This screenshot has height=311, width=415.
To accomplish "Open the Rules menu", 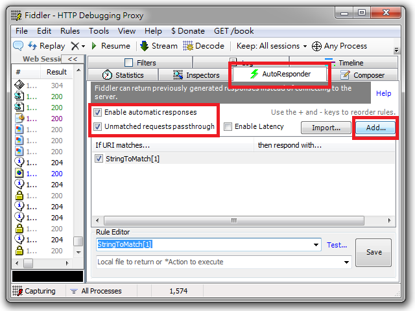I will 70,31.
